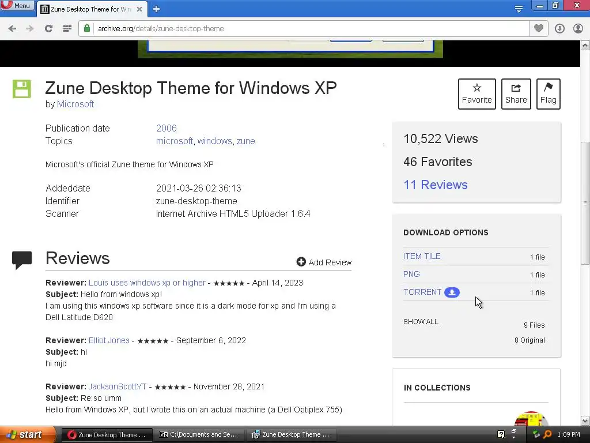
Task: Open the 2006 publication date link
Action: tap(167, 128)
